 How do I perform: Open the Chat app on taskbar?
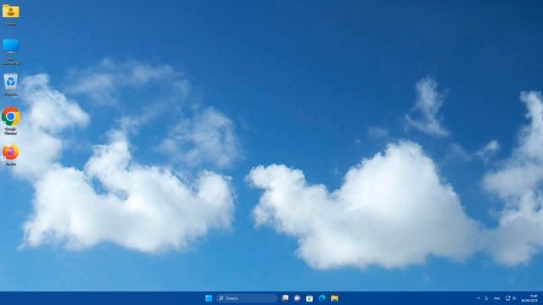coord(297,298)
